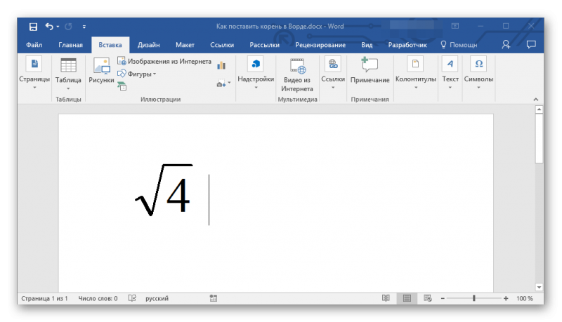
Task: Open the Ссылки ribbon tab
Action: tap(222, 45)
